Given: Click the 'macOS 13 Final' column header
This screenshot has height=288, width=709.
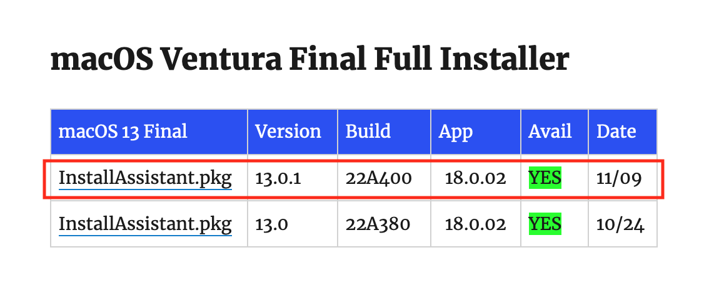Looking at the screenshot, I should 123,132.
